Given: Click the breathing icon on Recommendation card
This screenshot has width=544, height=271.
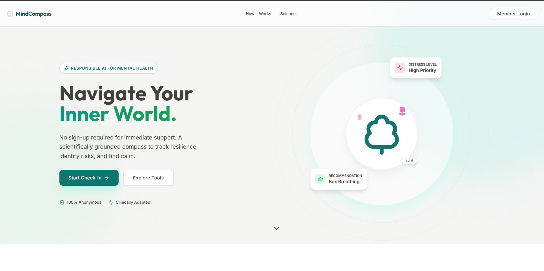Looking at the screenshot, I should pos(320,179).
